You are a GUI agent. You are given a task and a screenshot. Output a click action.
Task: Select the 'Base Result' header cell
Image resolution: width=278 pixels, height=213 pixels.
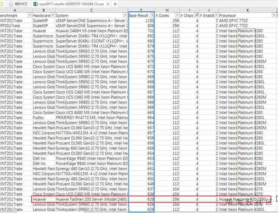141,16
